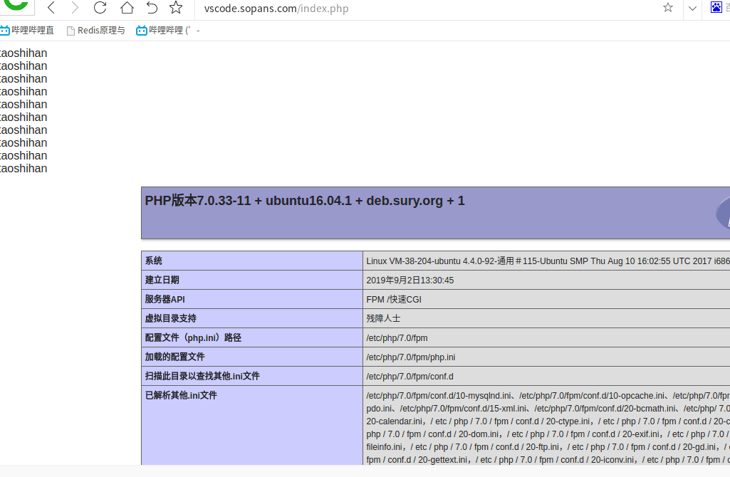Click the 残障人士 value cell

pos(383,318)
